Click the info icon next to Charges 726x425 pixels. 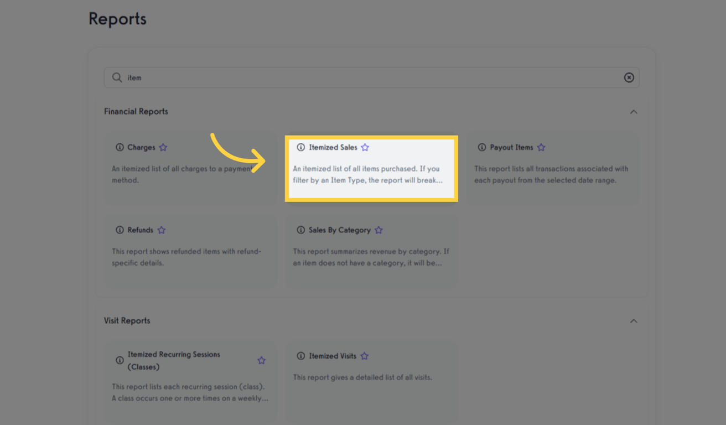coord(120,147)
